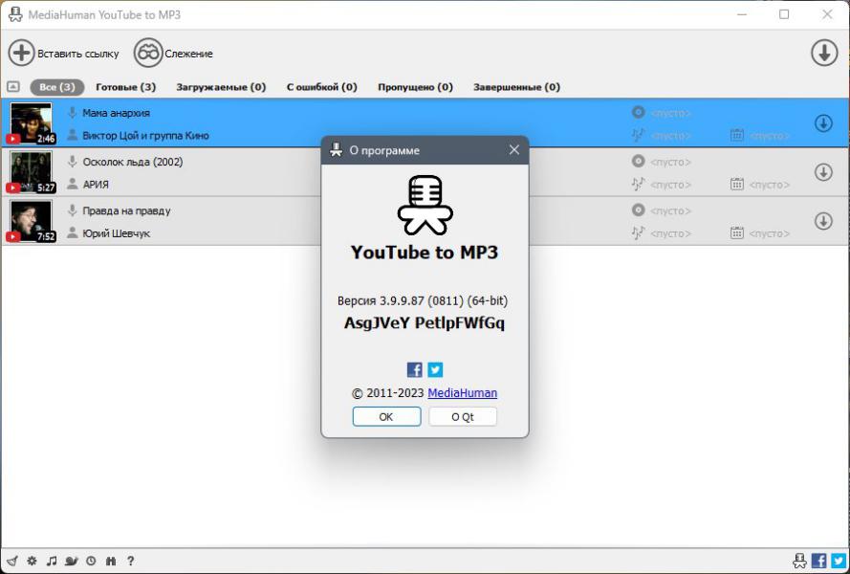Click the album disc icon in Осколок льда row
This screenshot has width=850, height=574.
click(639, 161)
